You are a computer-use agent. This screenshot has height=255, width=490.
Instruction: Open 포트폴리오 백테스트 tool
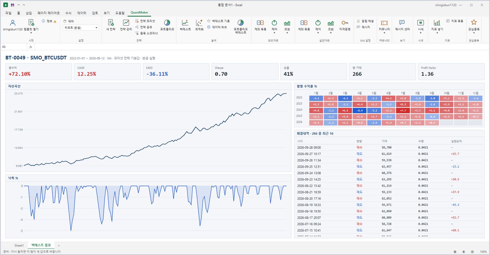241,27
